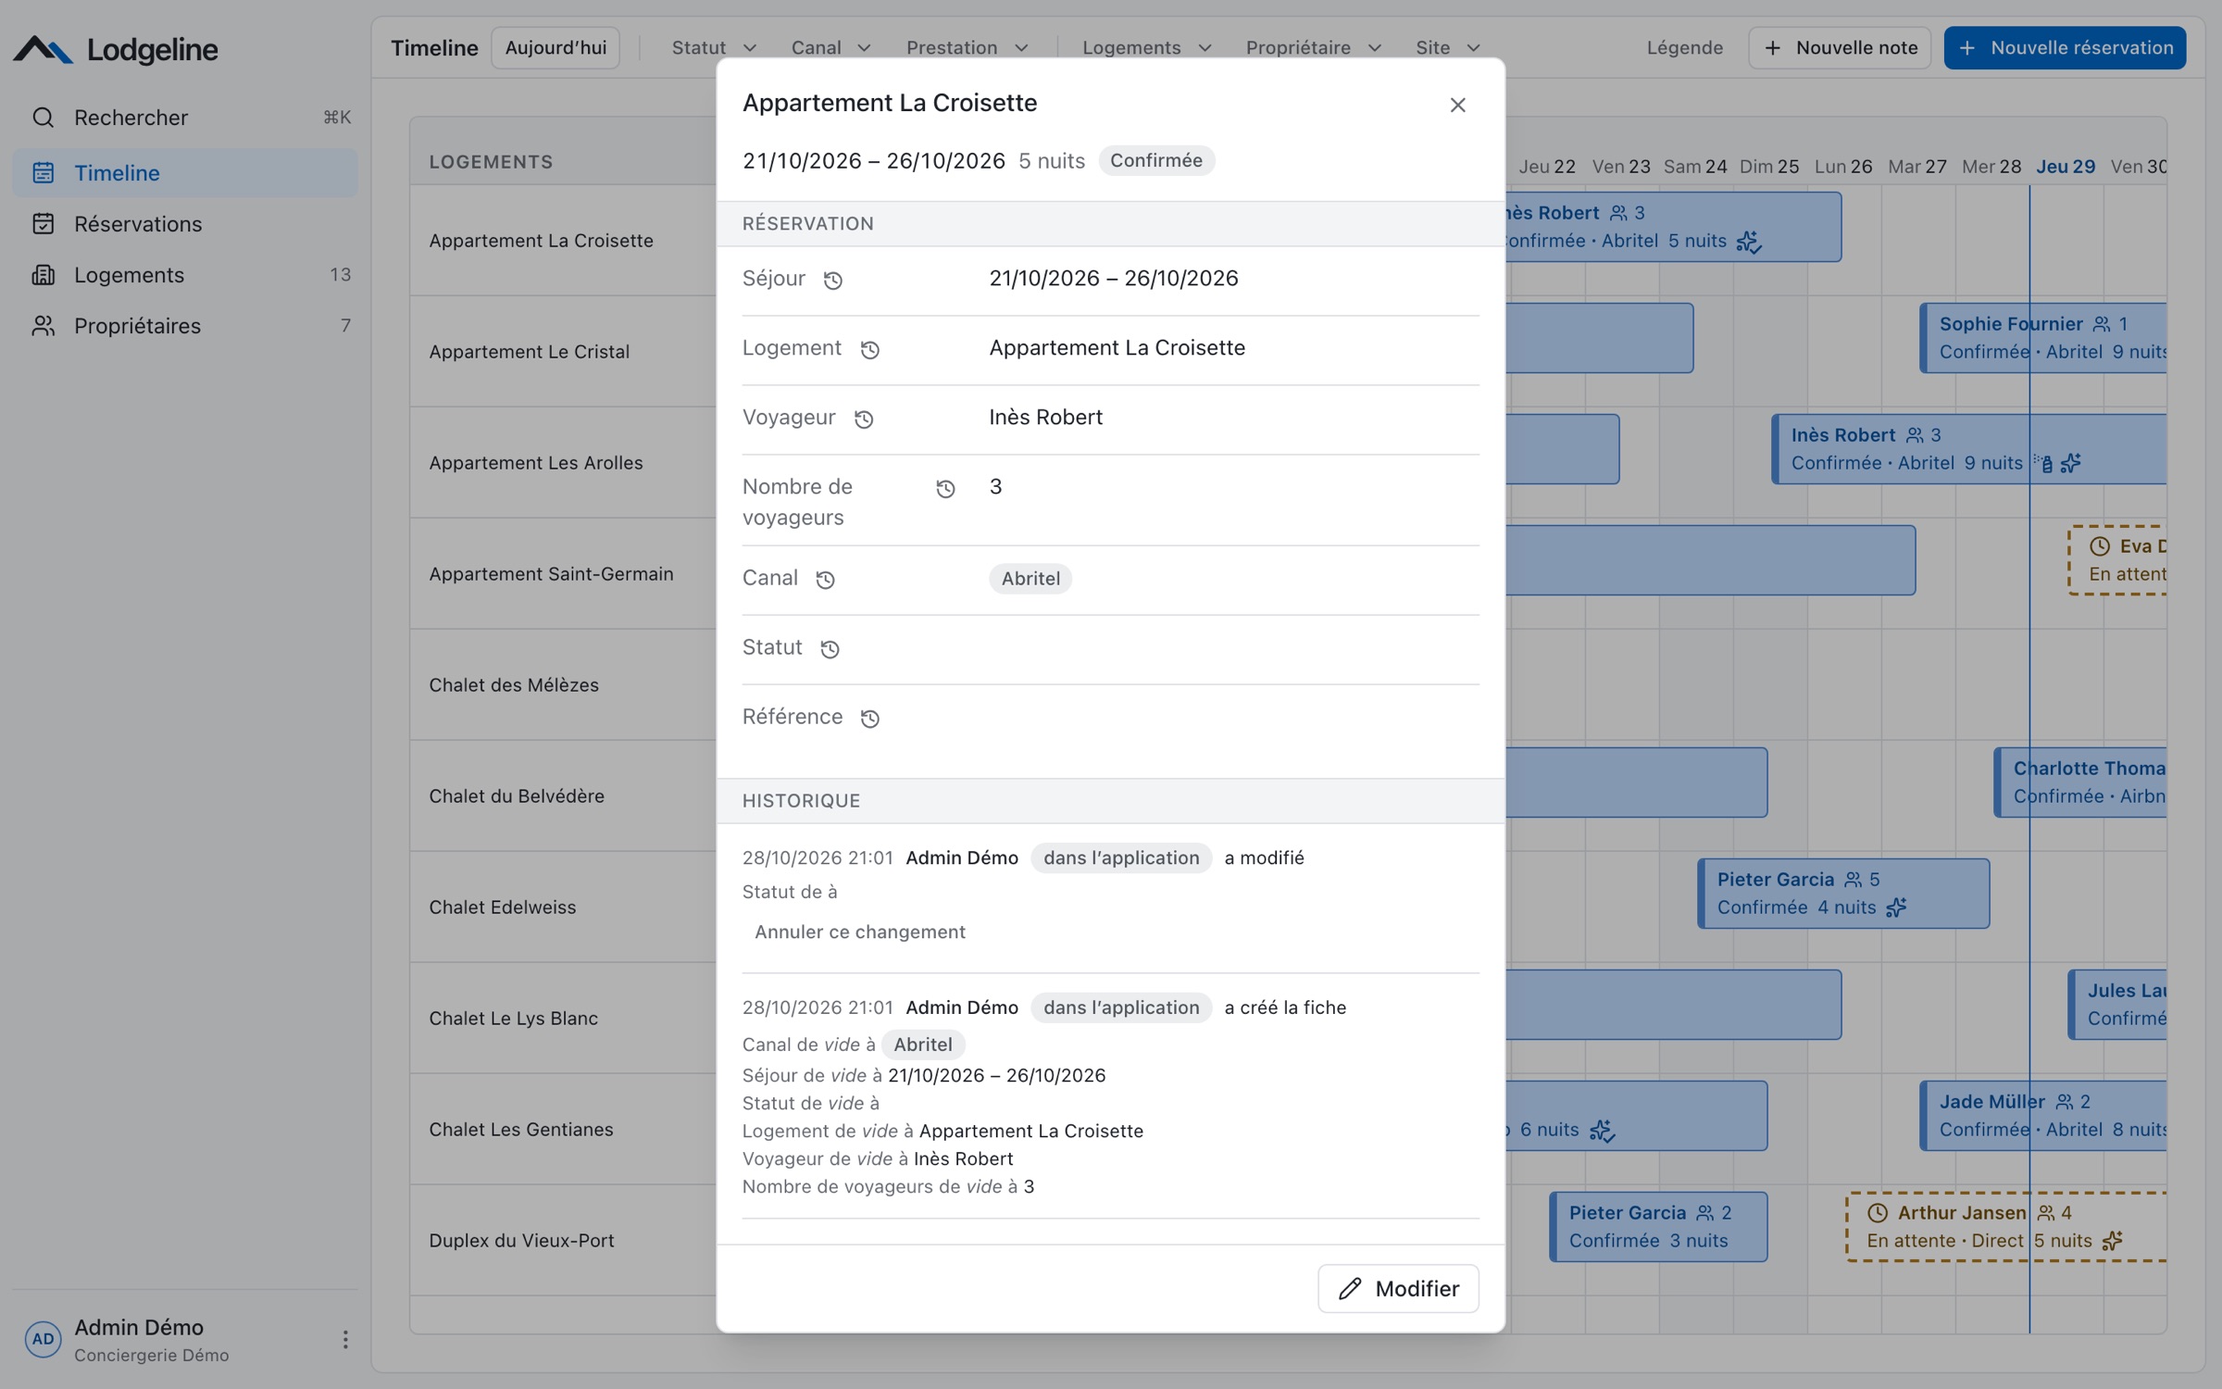This screenshot has width=2222, height=1389.
Task: Click the Confirmée status badge in header
Action: 1155,160
